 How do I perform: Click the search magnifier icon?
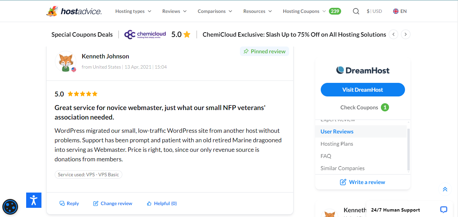(x=356, y=11)
